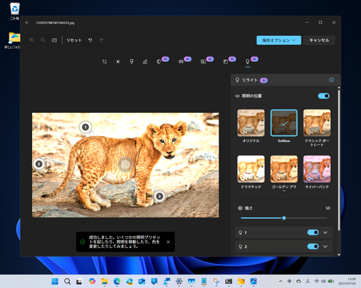Click the info icon in Relight panel

tap(332, 80)
